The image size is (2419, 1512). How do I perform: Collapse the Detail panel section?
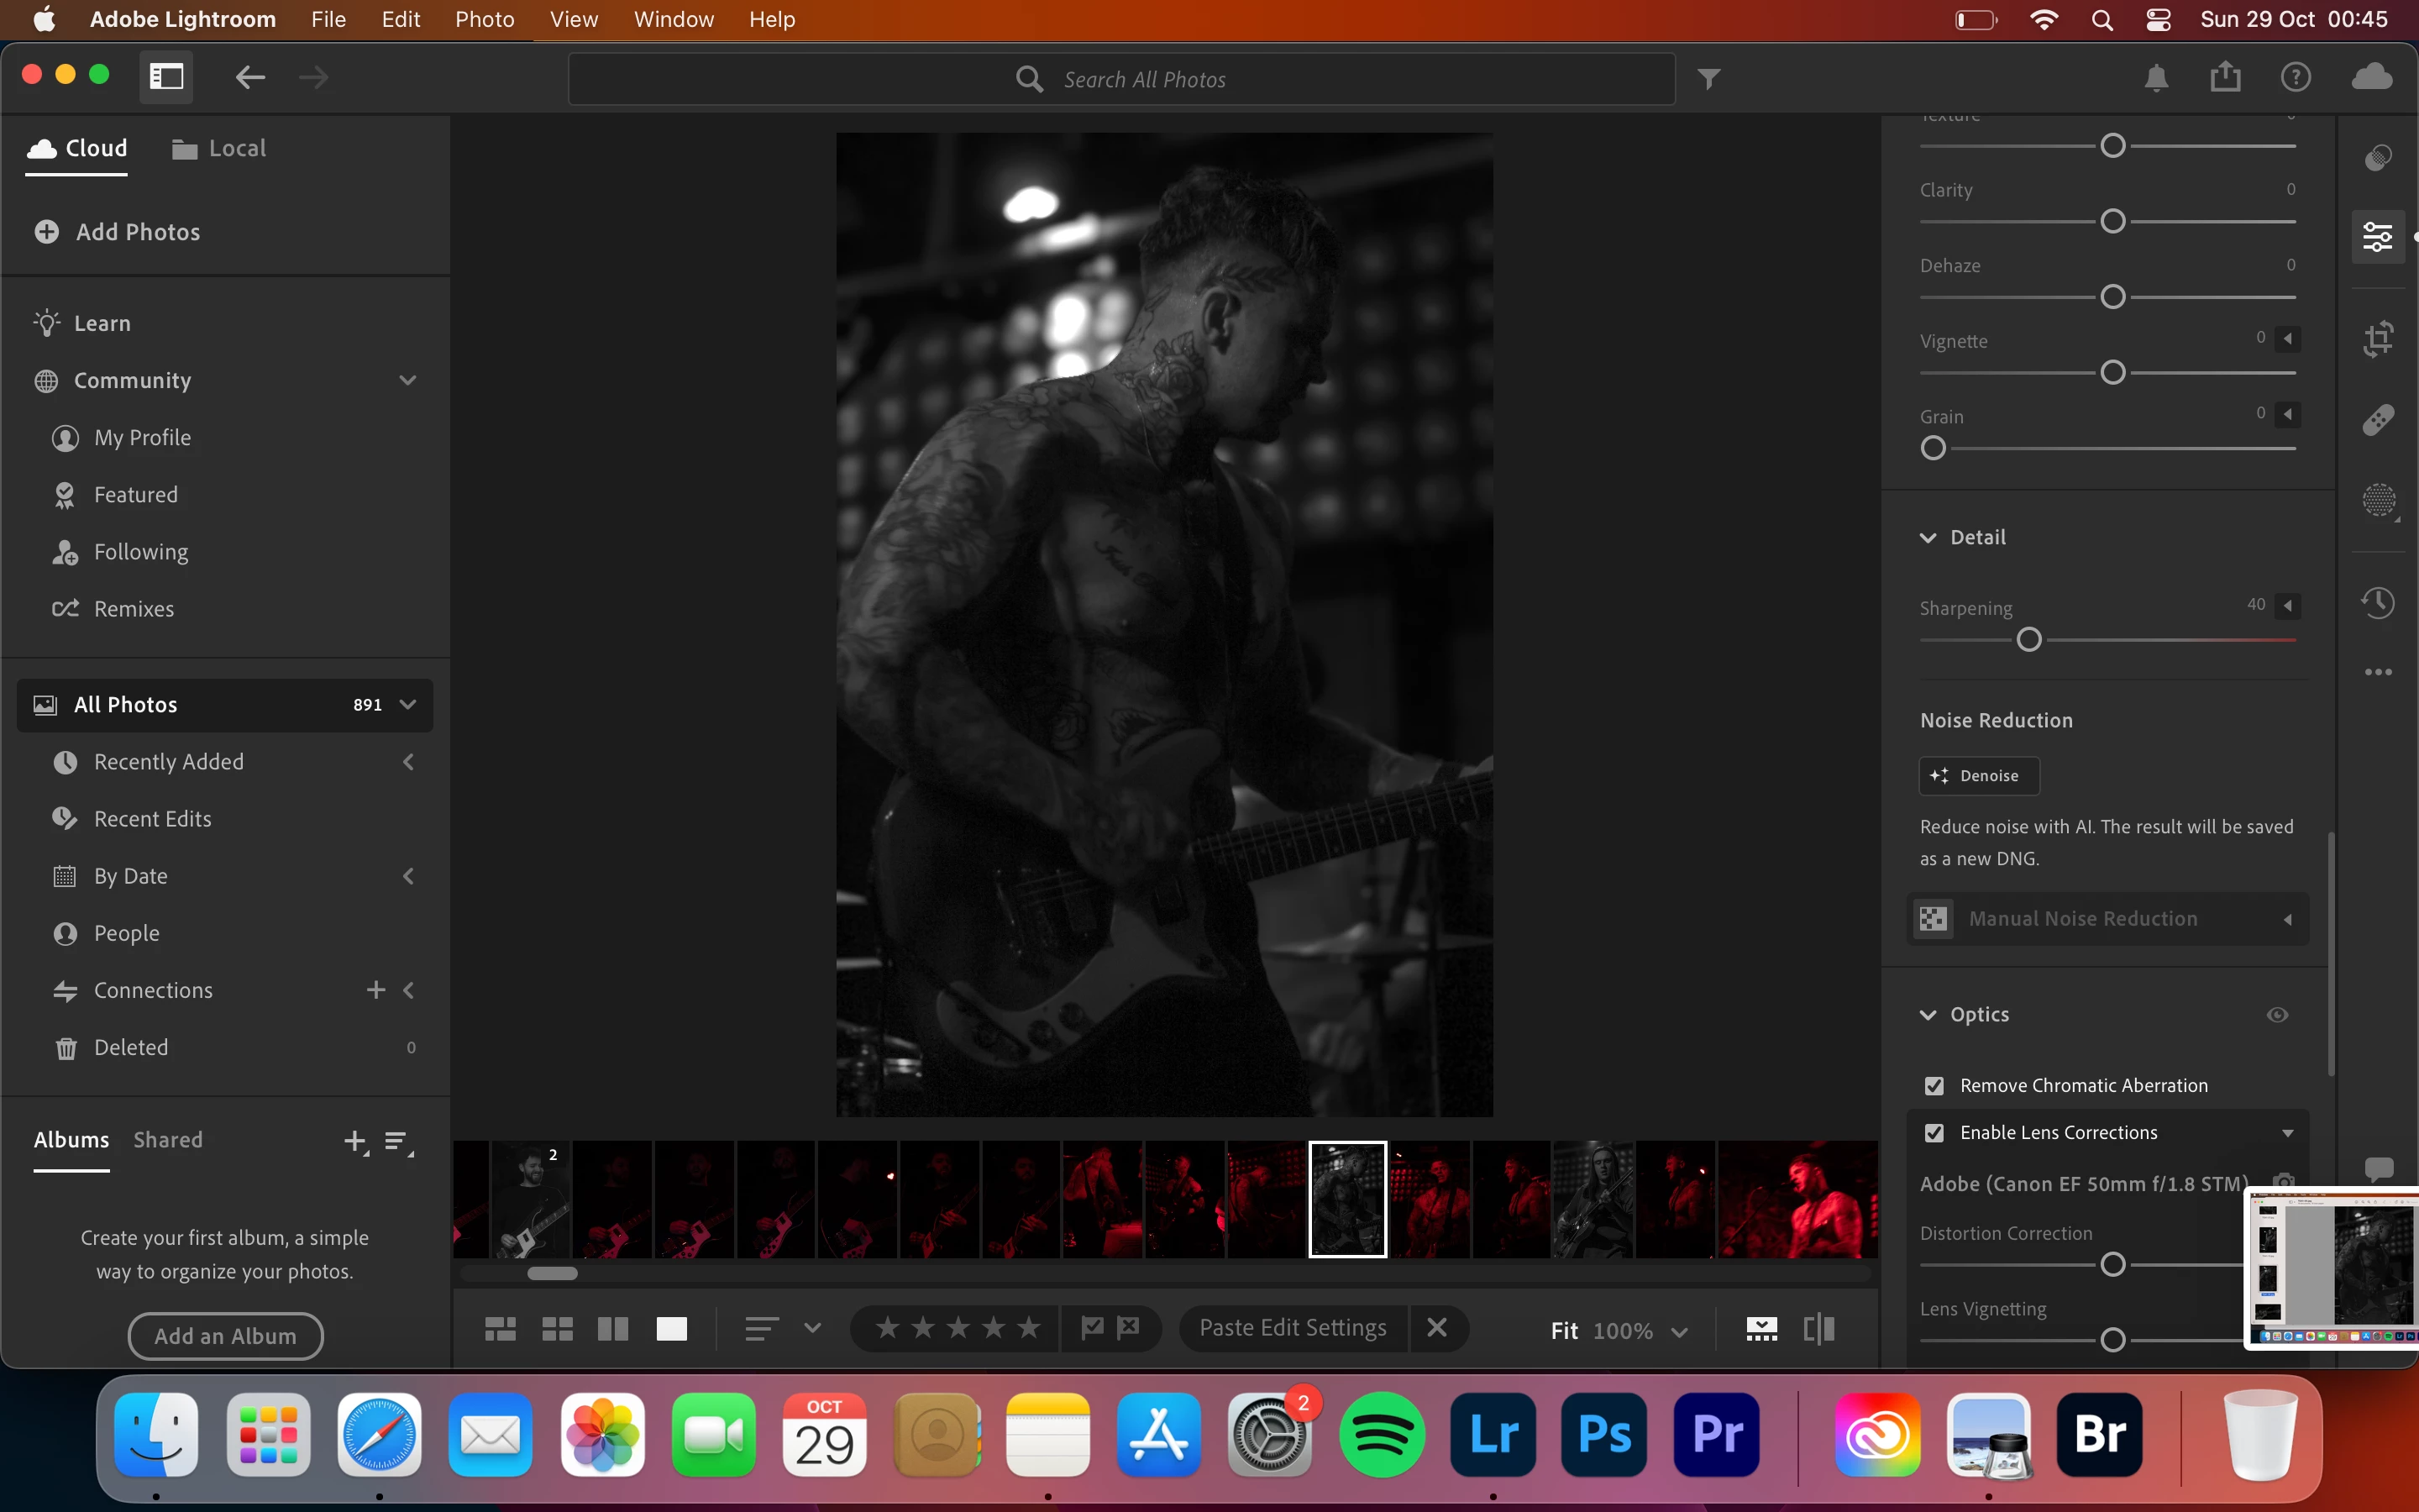click(1928, 538)
